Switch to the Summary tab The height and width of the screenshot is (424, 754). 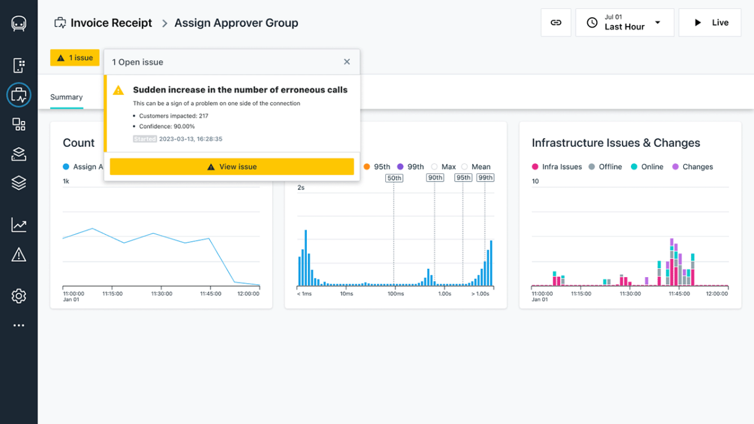[67, 97]
